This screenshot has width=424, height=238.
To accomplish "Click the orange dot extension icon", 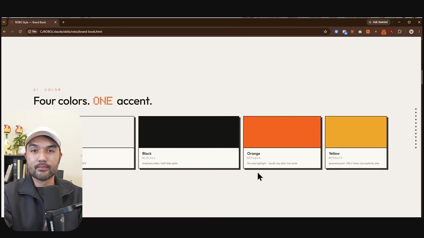I will [x=376, y=32].
